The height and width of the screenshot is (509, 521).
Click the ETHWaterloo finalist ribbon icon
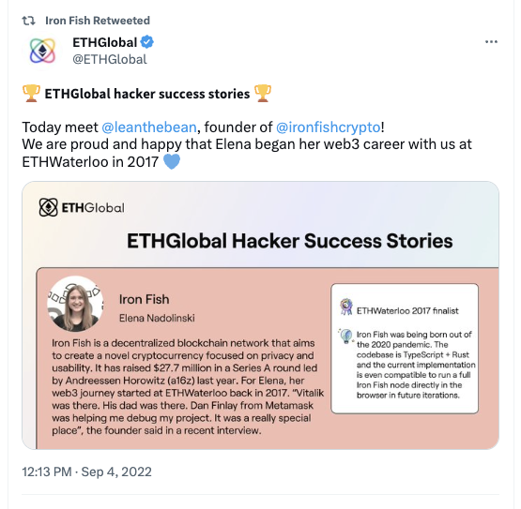[346, 307]
